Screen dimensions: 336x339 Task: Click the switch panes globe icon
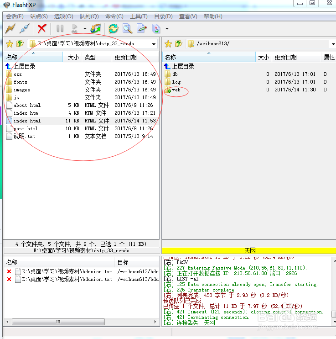pos(96,28)
